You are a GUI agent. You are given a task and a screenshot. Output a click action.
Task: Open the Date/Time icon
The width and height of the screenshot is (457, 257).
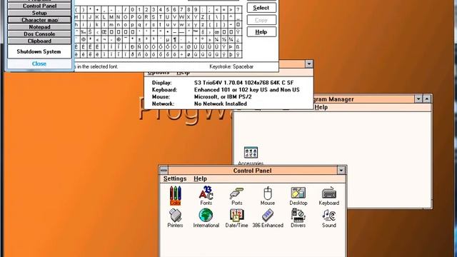(236, 218)
